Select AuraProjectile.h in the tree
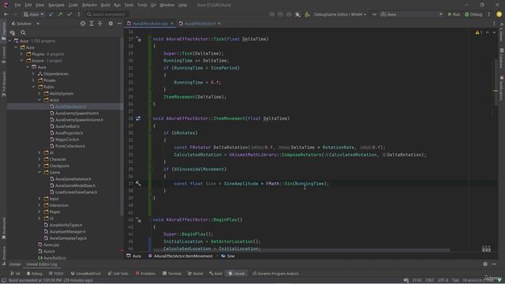 [x=69, y=133]
